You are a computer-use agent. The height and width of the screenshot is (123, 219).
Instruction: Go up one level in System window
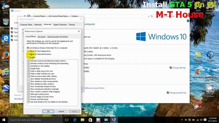(x=25, y=16)
